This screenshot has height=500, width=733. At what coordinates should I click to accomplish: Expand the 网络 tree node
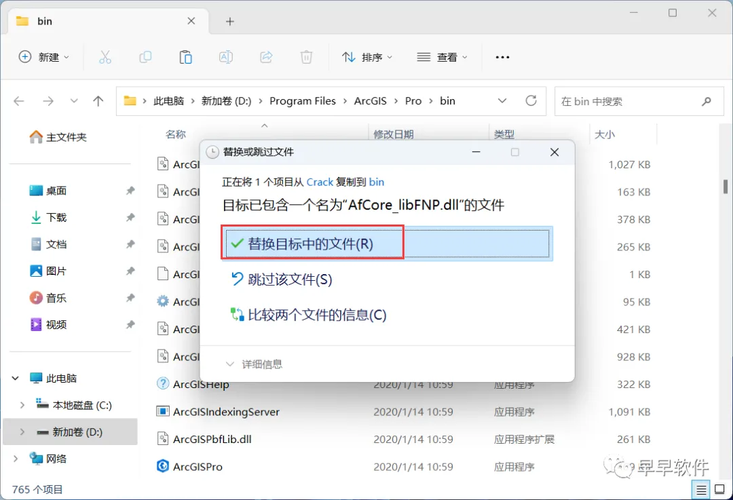(x=16, y=459)
